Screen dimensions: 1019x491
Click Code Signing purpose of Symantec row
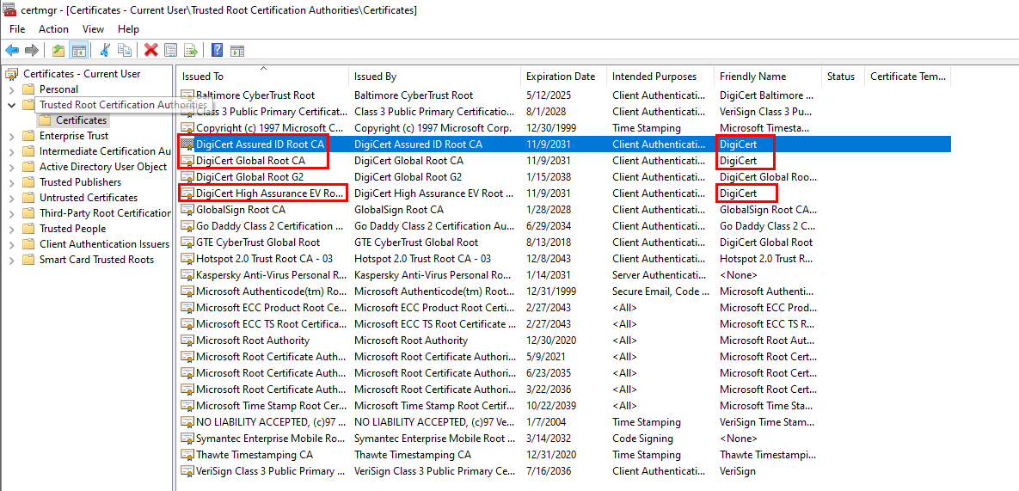642,439
